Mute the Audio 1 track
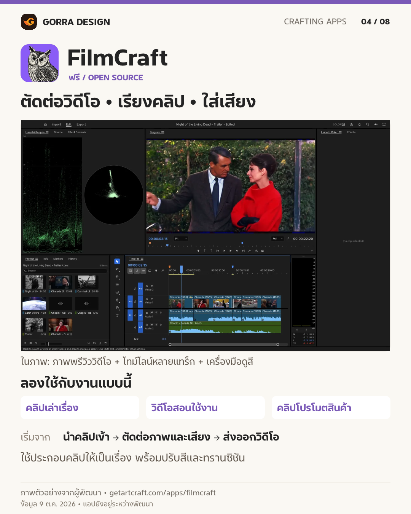Screen dimensions: 411x514 pos(151,313)
